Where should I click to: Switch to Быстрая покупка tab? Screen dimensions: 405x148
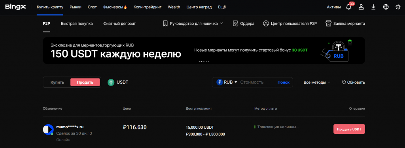point(77,23)
